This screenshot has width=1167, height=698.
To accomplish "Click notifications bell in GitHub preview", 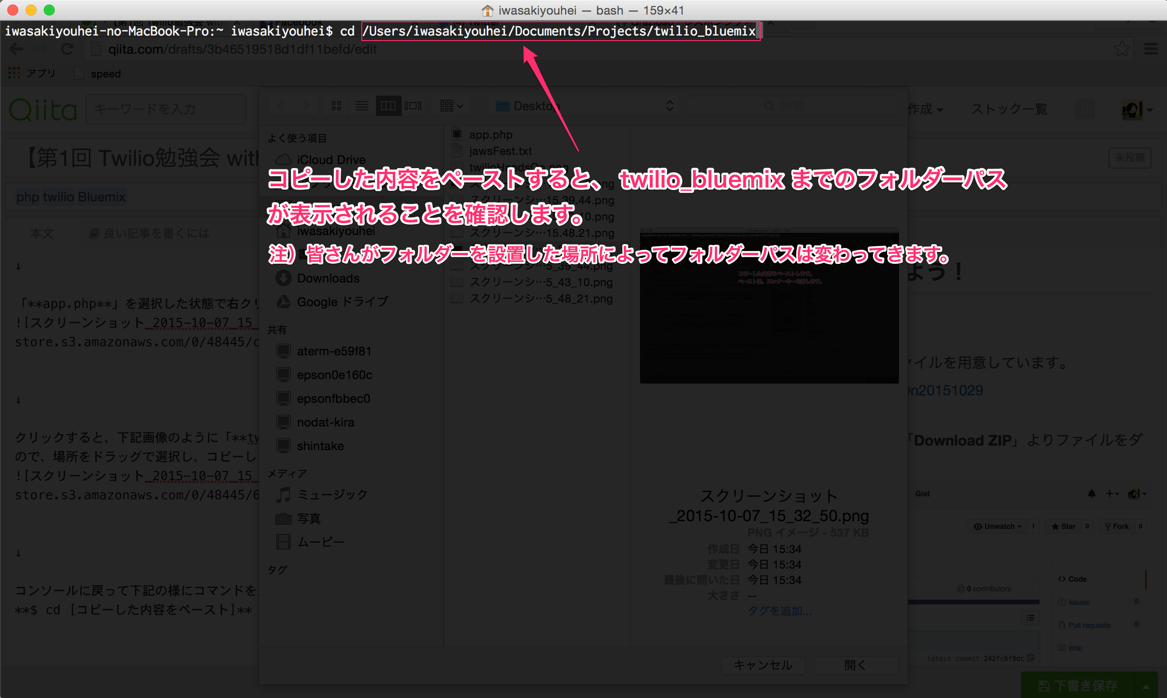I will [1091, 493].
